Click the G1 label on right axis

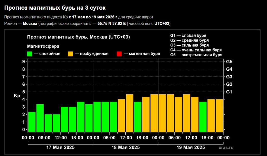coord(229,92)
